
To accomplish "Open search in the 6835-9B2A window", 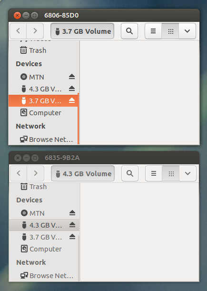I will 130,173.
